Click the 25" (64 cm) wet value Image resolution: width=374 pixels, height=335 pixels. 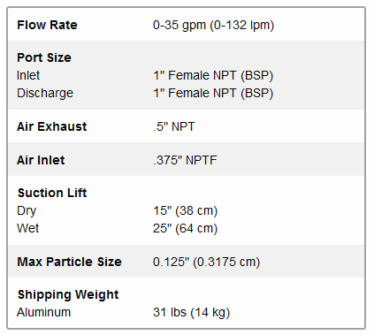185,228
